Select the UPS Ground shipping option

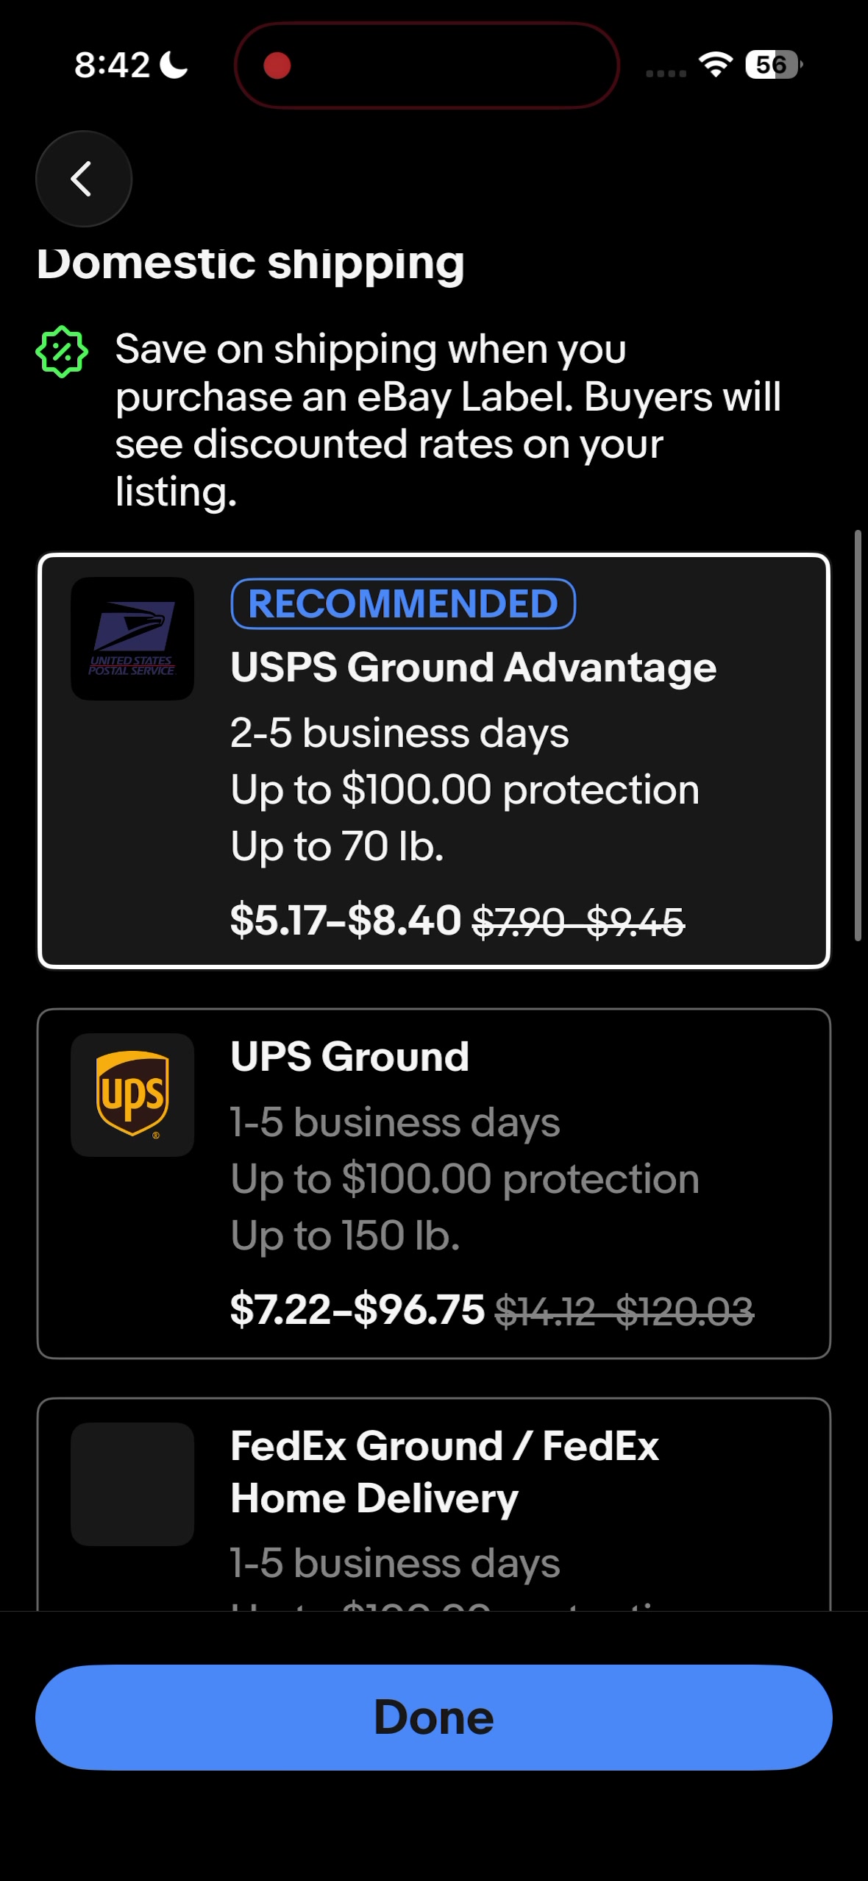click(x=434, y=1183)
